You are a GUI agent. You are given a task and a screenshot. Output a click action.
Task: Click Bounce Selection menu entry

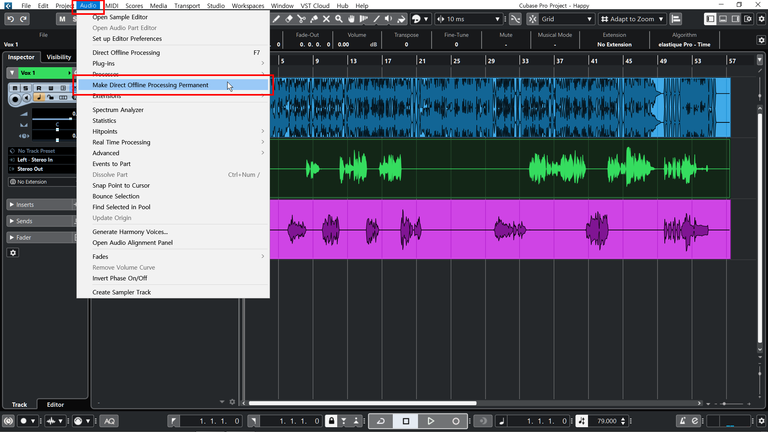pyautogui.click(x=116, y=196)
